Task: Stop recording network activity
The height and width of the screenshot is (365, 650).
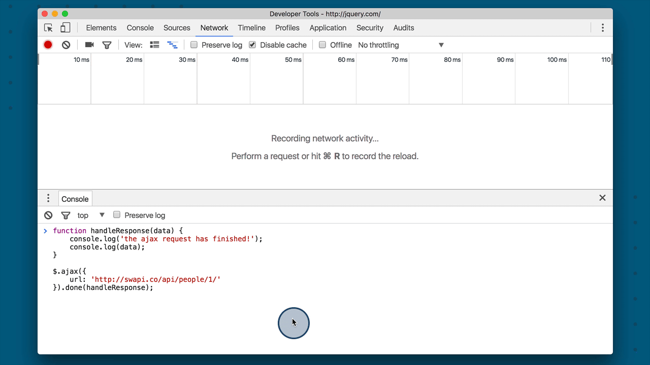Action: [48, 45]
